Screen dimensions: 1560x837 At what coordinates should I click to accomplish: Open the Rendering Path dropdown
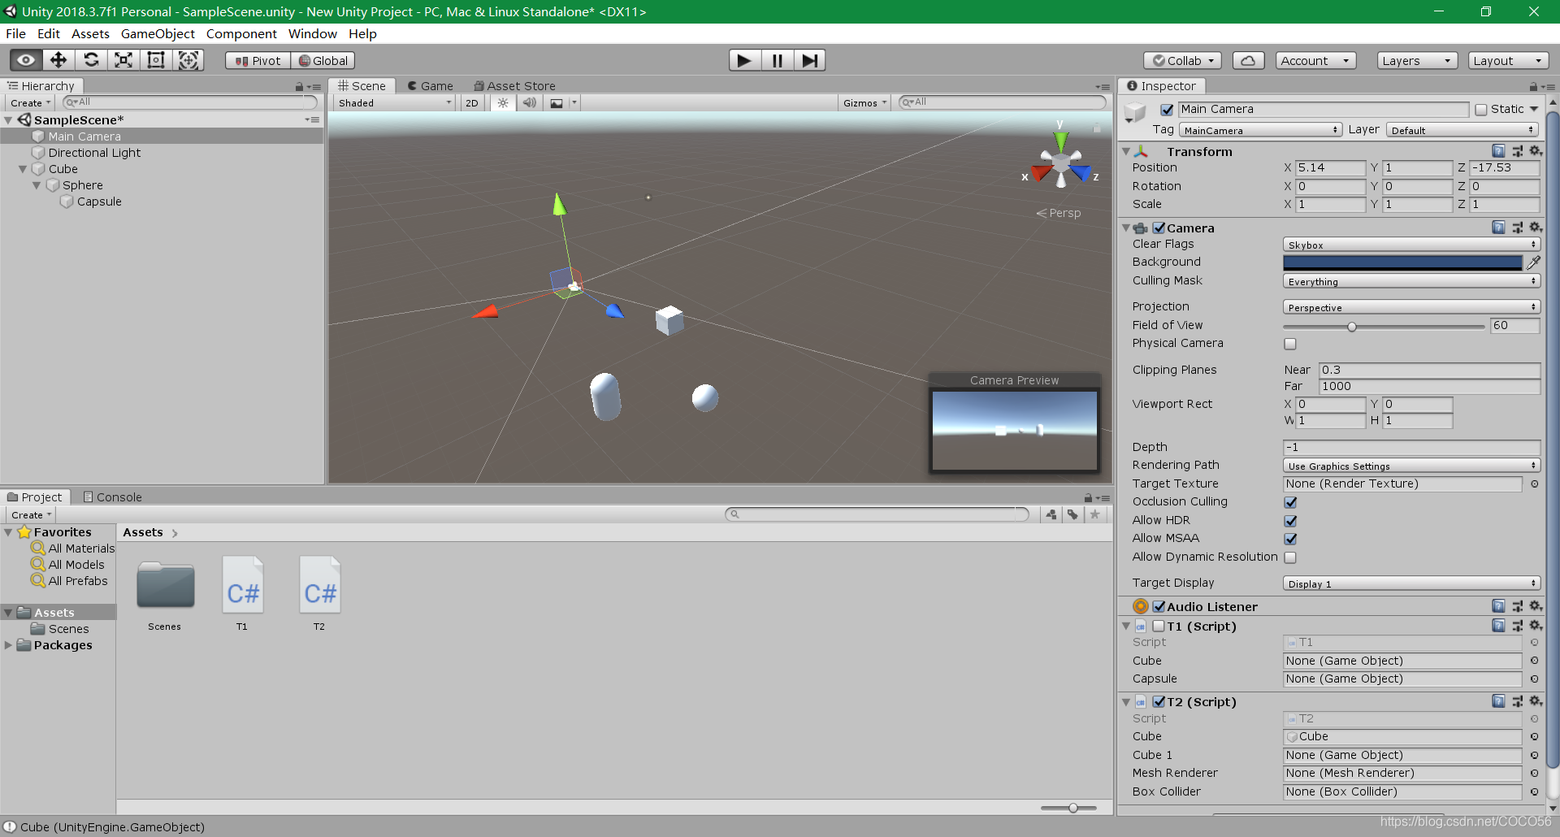click(1411, 466)
